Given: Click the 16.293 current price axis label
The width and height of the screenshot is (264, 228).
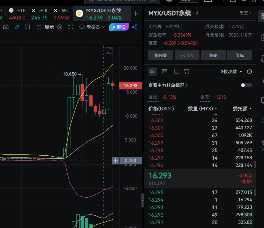Looking at the screenshot, I should click(130, 85).
